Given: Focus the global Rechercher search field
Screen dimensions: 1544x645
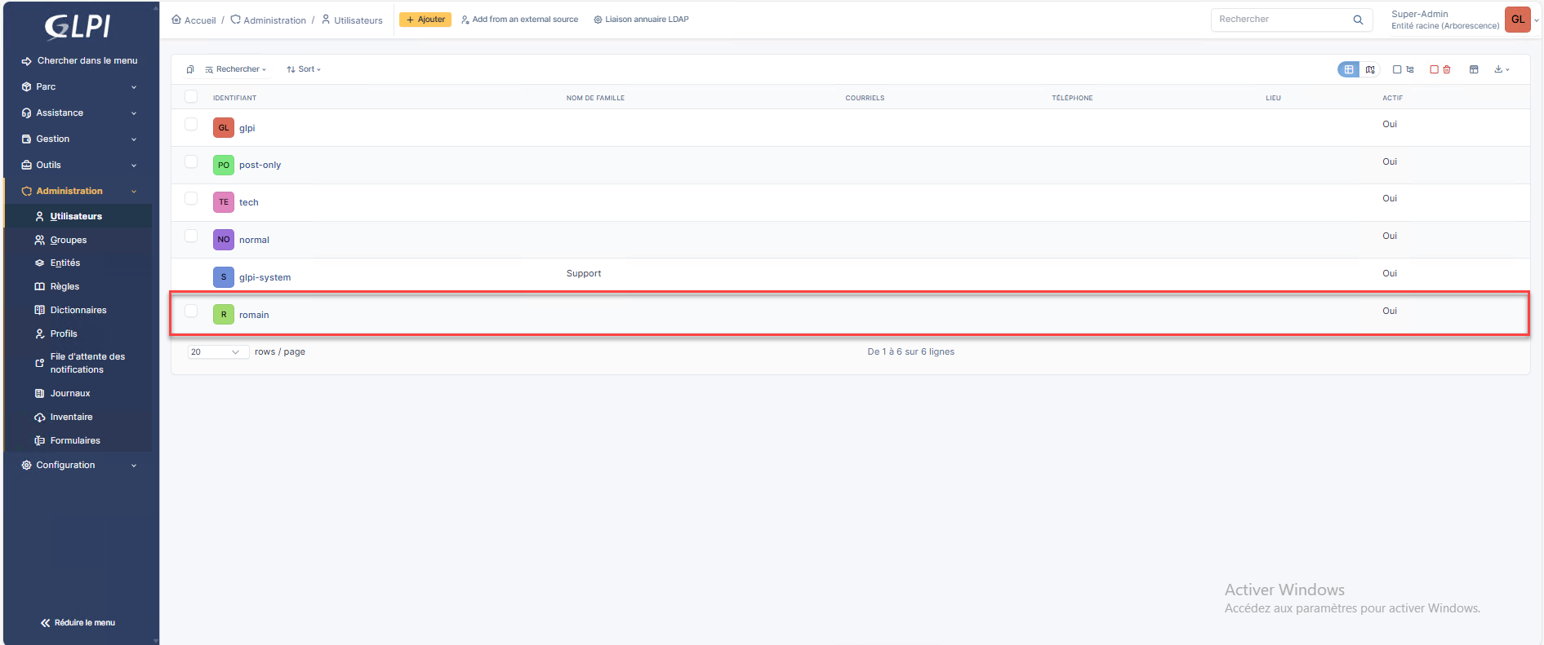Looking at the screenshot, I should [1280, 20].
